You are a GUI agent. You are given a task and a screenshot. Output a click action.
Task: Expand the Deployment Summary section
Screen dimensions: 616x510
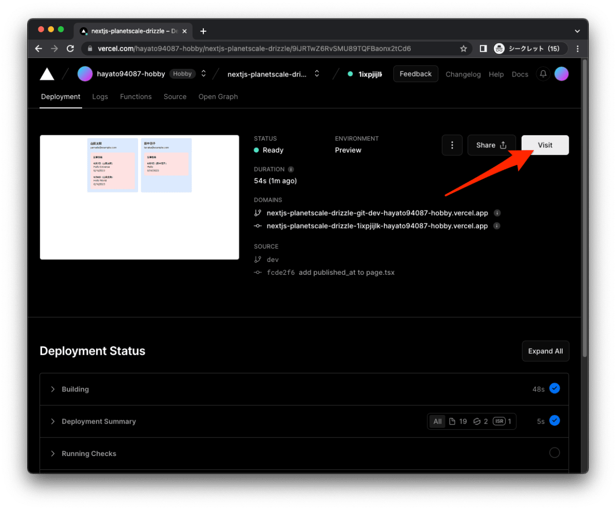coord(304,421)
